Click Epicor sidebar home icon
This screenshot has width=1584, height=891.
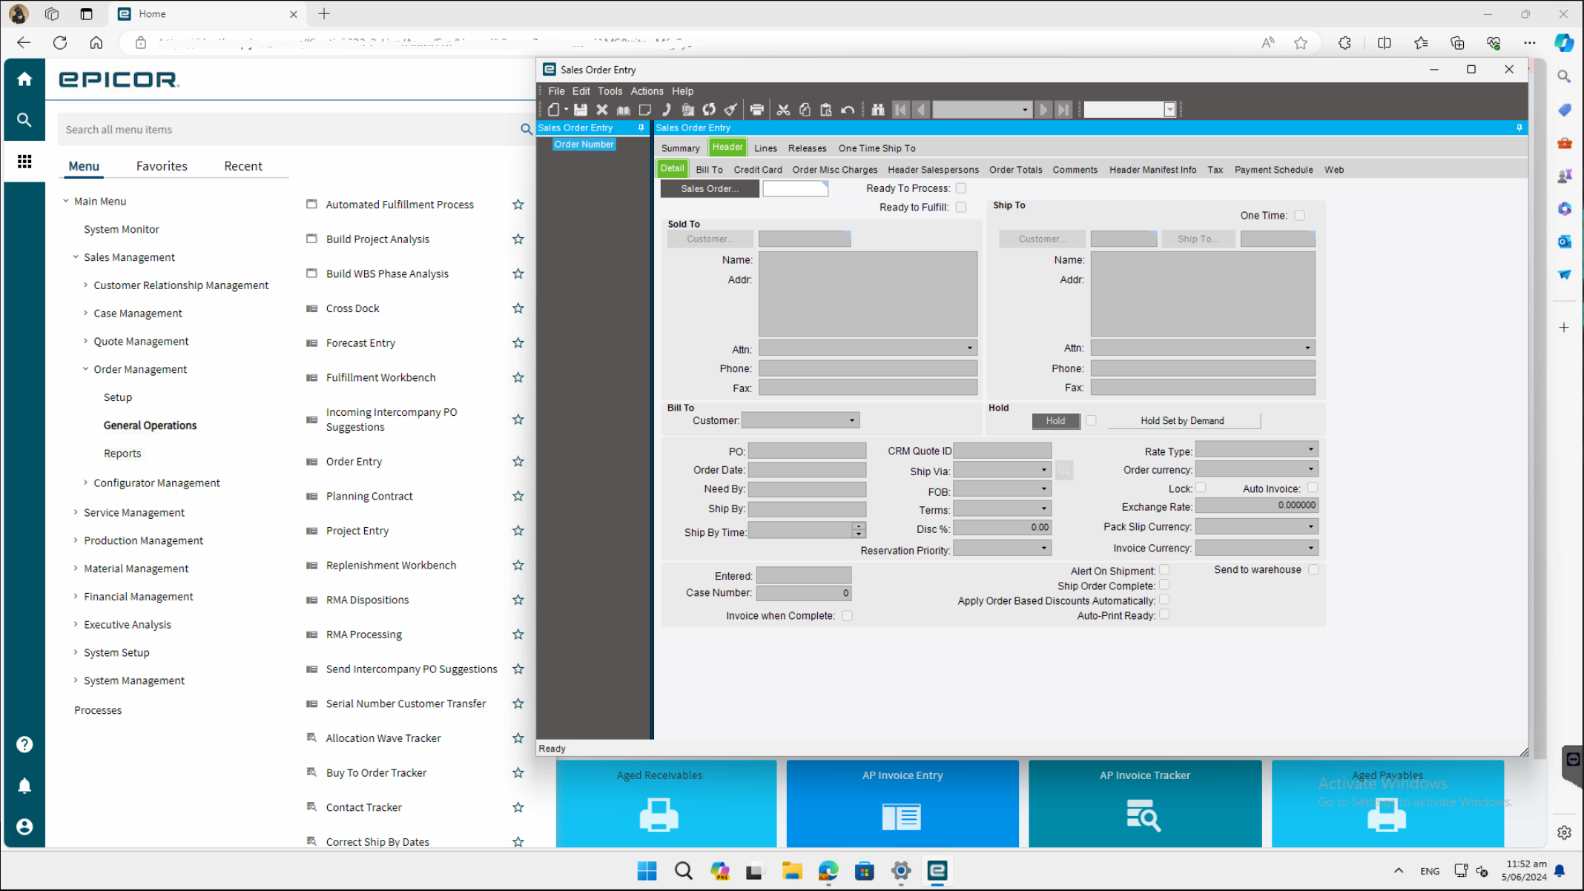point(24,79)
